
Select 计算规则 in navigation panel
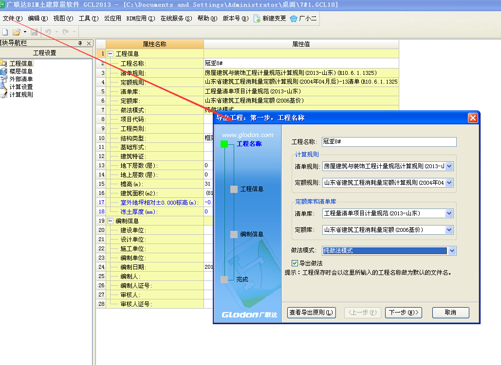pyautogui.click(x=21, y=94)
